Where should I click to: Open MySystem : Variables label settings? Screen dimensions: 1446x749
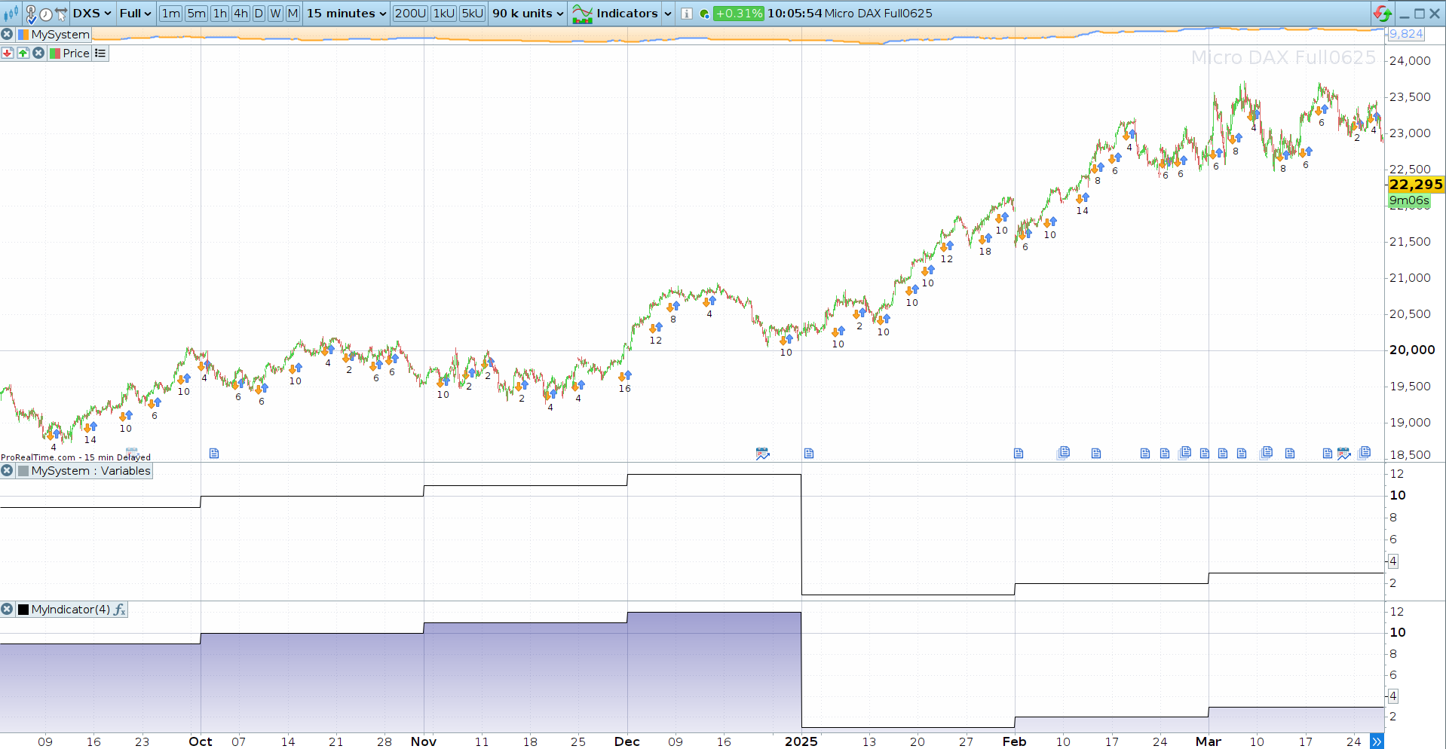pos(91,470)
